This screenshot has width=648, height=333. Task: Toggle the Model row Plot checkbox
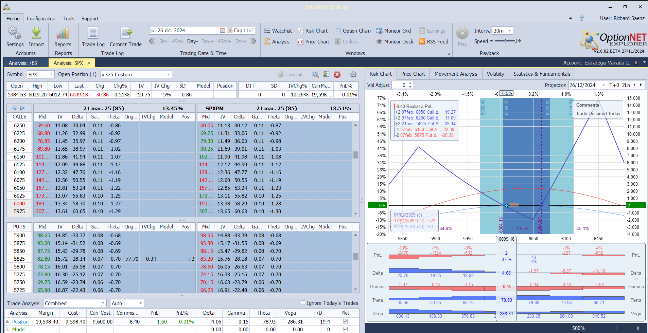(x=345, y=329)
